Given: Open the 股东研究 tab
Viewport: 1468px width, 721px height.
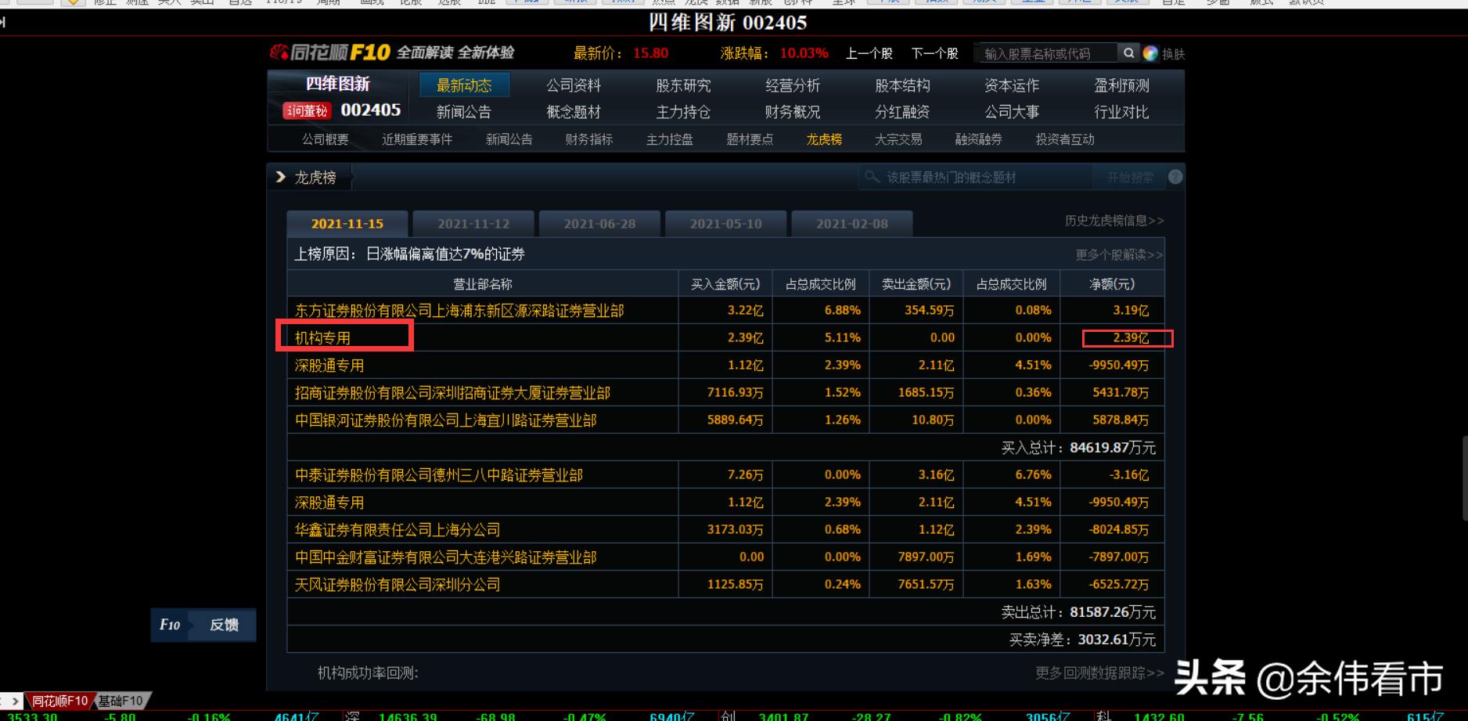Looking at the screenshot, I should coord(683,85).
